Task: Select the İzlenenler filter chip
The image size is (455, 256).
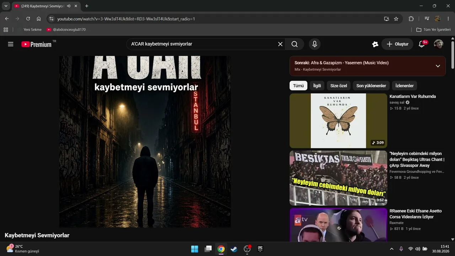Action: click(x=405, y=86)
